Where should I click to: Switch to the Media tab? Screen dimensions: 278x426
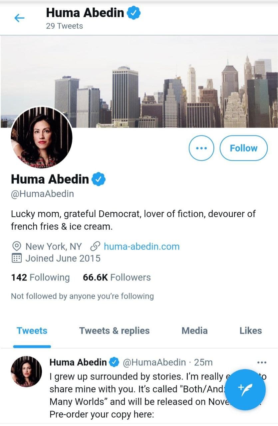click(194, 331)
